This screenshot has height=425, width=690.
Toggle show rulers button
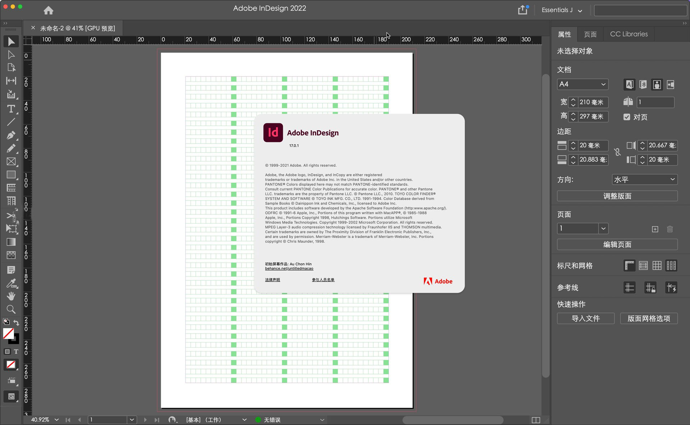[x=629, y=266]
